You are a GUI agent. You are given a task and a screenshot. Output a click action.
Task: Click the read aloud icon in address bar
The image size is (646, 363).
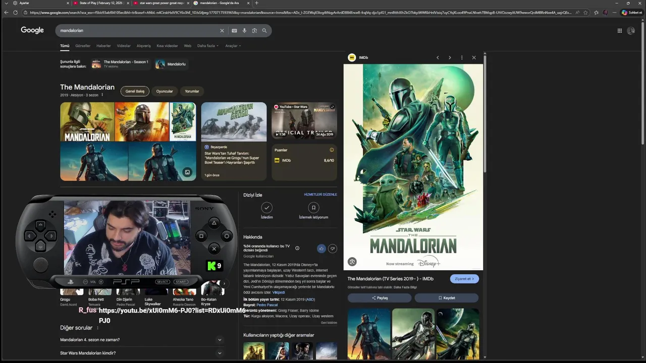coord(577,13)
